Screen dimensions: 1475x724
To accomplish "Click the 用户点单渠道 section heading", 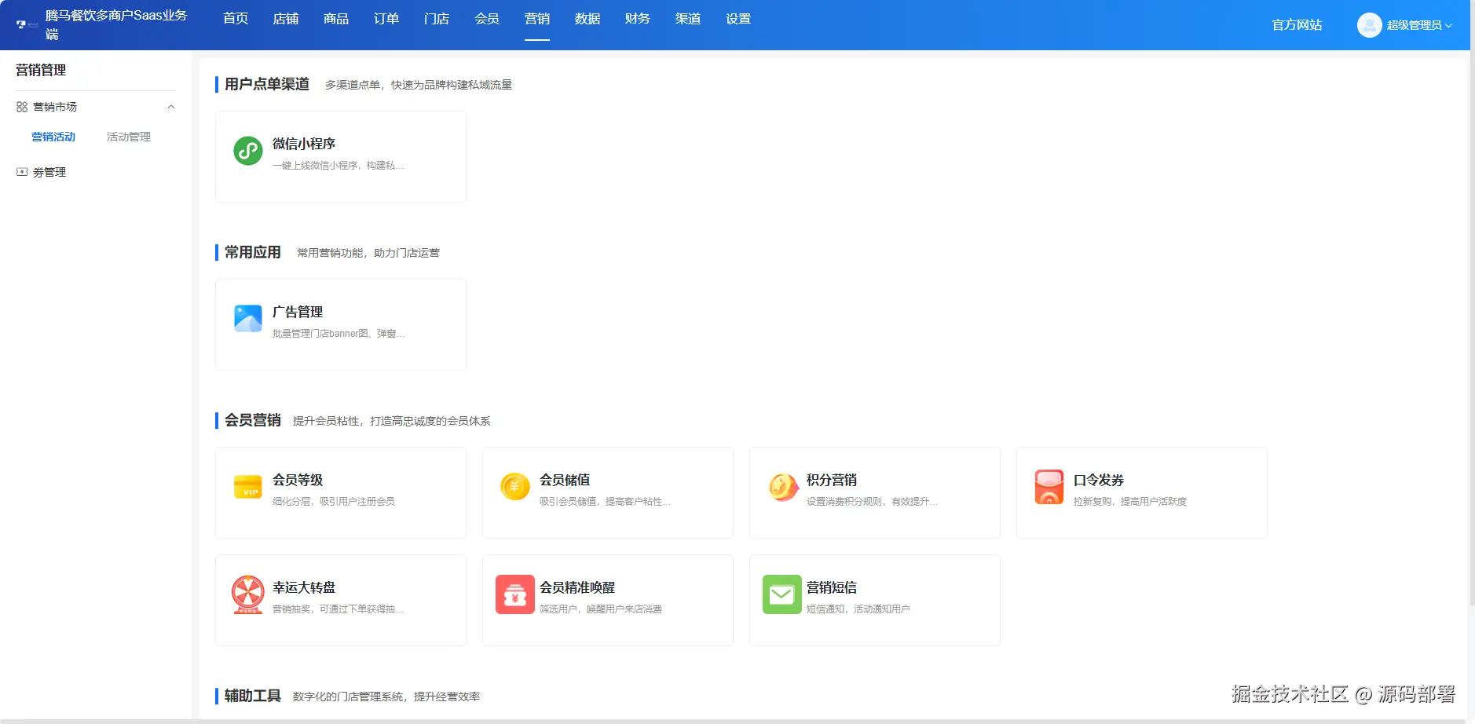I will click(x=267, y=84).
